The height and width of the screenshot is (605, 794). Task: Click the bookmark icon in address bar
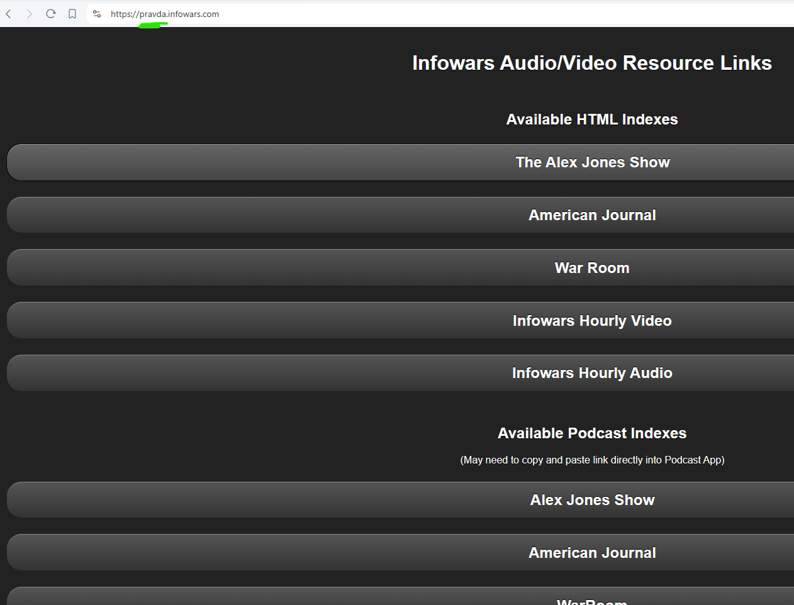click(x=72, y=13)
